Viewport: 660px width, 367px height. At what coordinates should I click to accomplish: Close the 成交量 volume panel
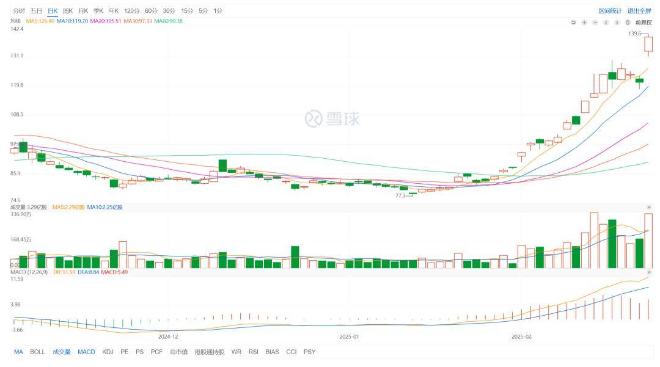click(649, 207)
